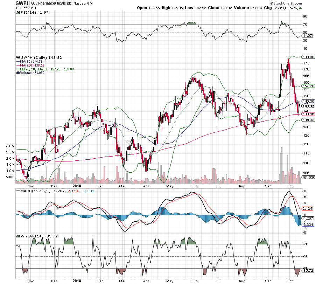Click the Wm%R(14) -85.72 panel label
The width and height of the screenshot is (315, 284).
point(39,236)
